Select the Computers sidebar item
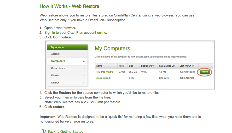232x133 pixels. (67, 61)
